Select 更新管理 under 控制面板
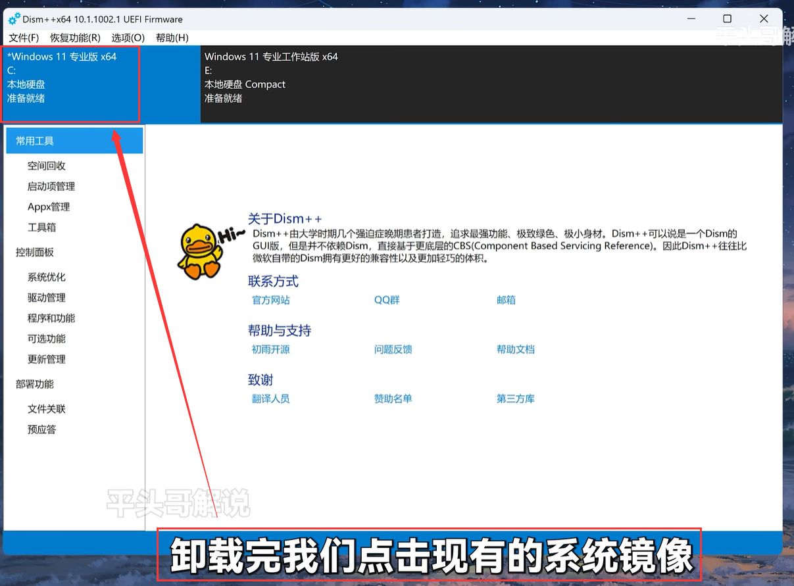The height and width of the screenshot is (586, 794). (47, 359)
